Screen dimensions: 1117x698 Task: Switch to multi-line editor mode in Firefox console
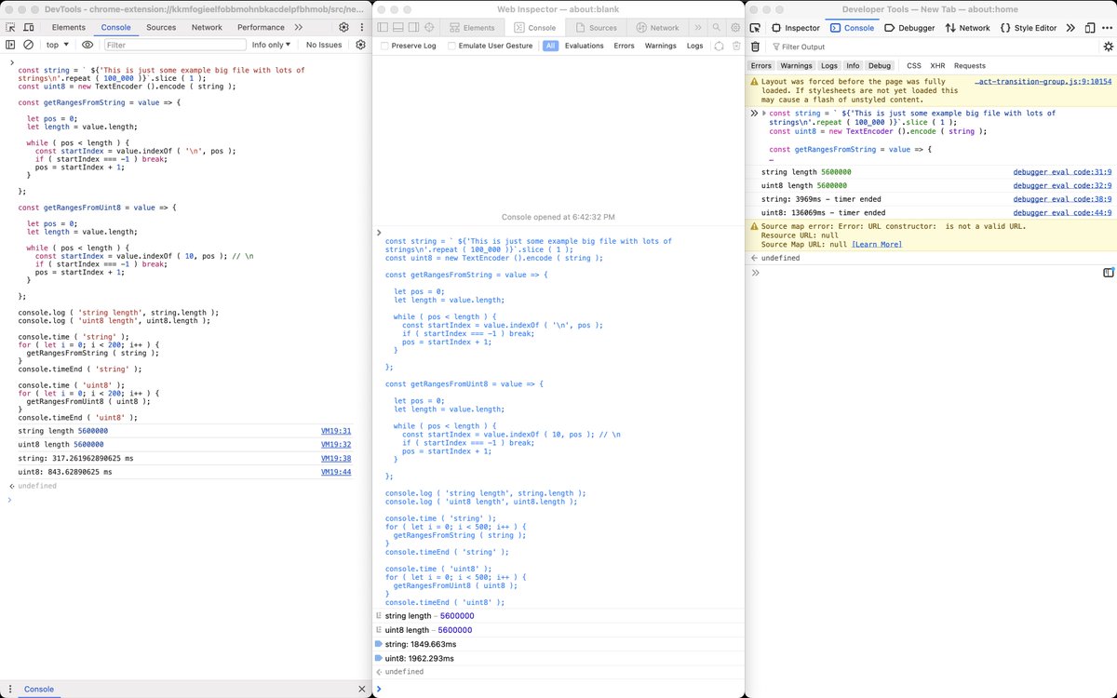point(1109,273)
